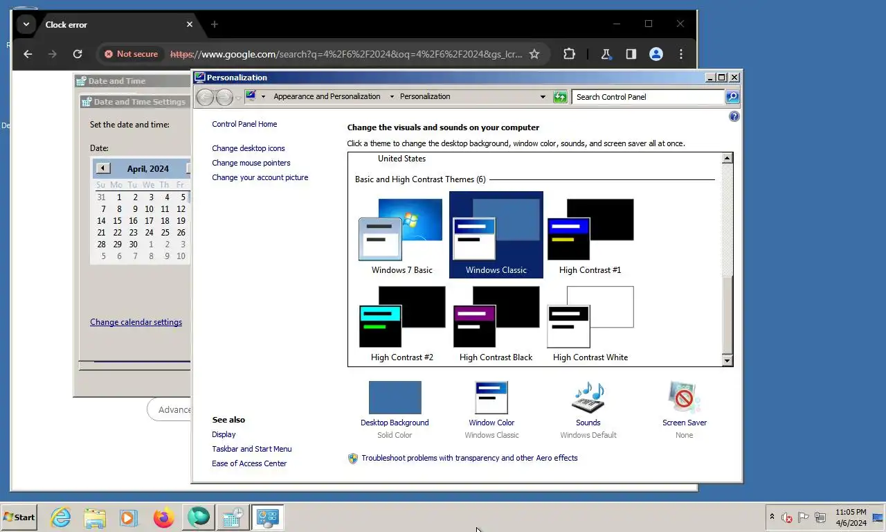Show hidden system tray icons
Screen dimensions: 886x532
tap(772, 517)
